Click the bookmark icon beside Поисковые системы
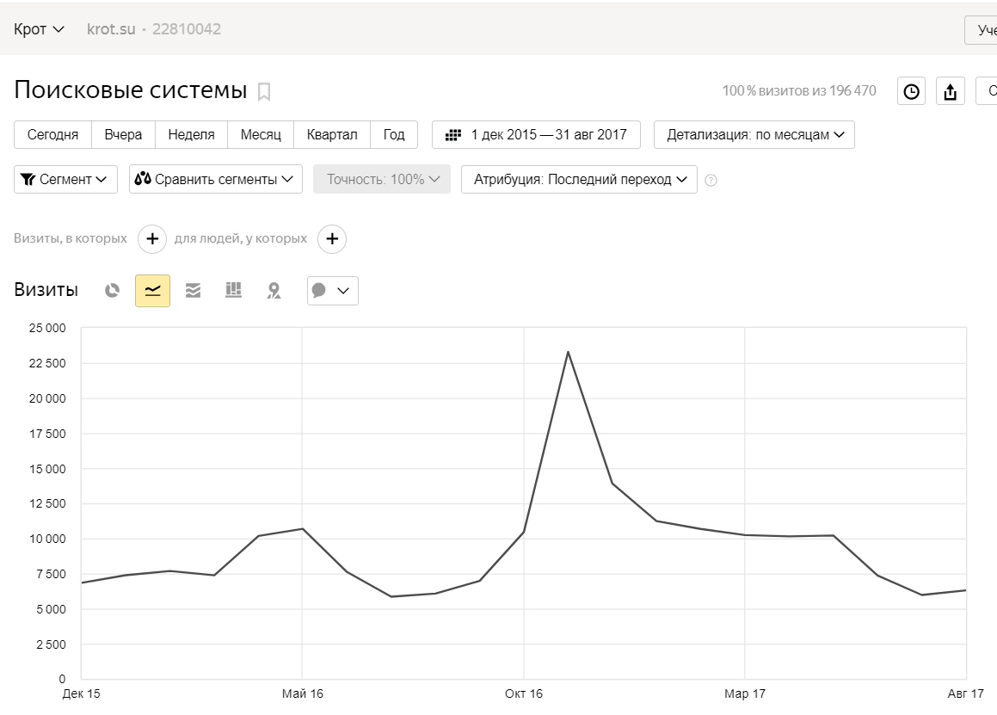This screenshot has width=997, height=715. 264,91
